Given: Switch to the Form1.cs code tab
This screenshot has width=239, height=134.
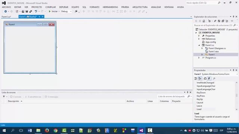Looking at the screenshot, I should click(6, 17).
